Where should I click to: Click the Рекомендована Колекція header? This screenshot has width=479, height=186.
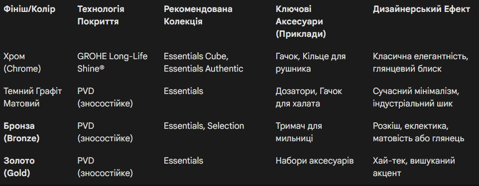pyautogui.click(x=198, y=15)
